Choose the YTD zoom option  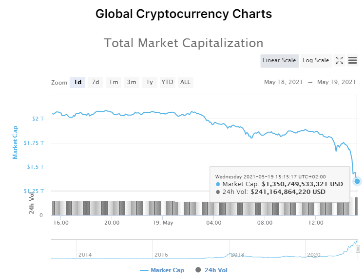pyautogui.click(x=167, y=83)
